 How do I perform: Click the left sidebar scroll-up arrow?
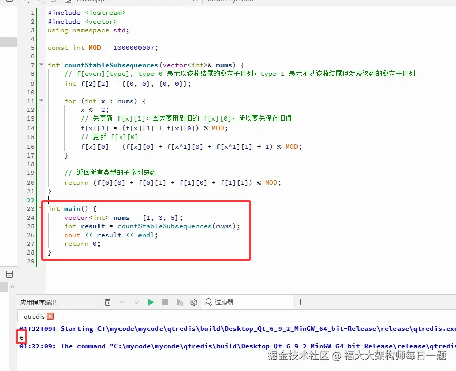pos(12,287)
